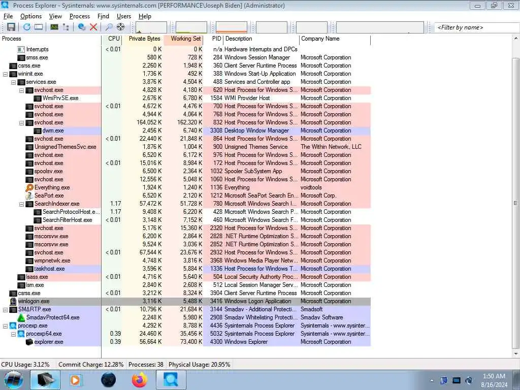Click the dark round globe taskbar icon
Screen dimensions: 520x390
(108, 380)
